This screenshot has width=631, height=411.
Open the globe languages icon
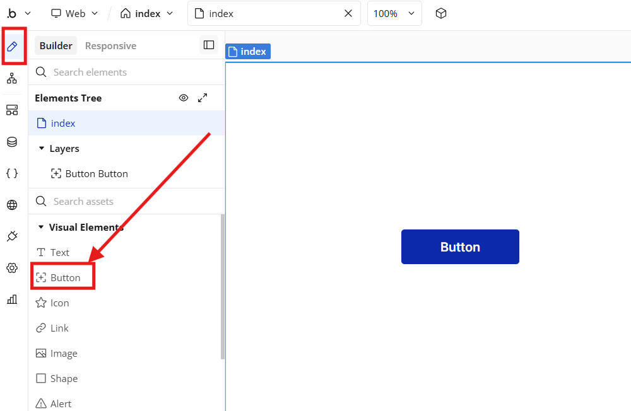point(12,205)
